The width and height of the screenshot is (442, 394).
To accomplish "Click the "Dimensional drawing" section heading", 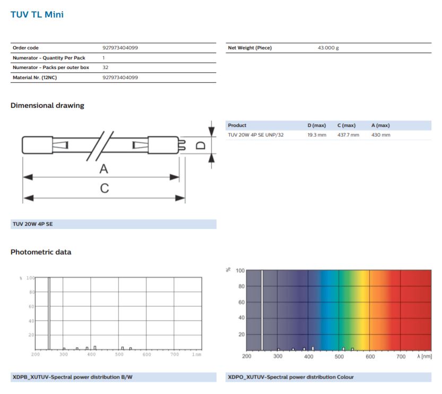I will 47,106.
